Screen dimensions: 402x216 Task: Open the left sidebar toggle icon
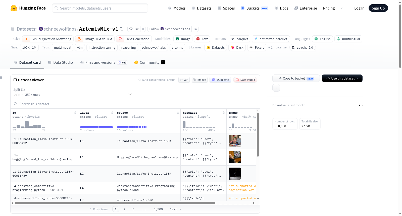click(1, 78)
